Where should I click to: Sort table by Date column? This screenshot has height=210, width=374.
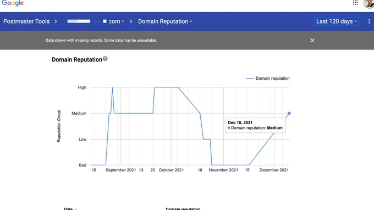(70, 208)
